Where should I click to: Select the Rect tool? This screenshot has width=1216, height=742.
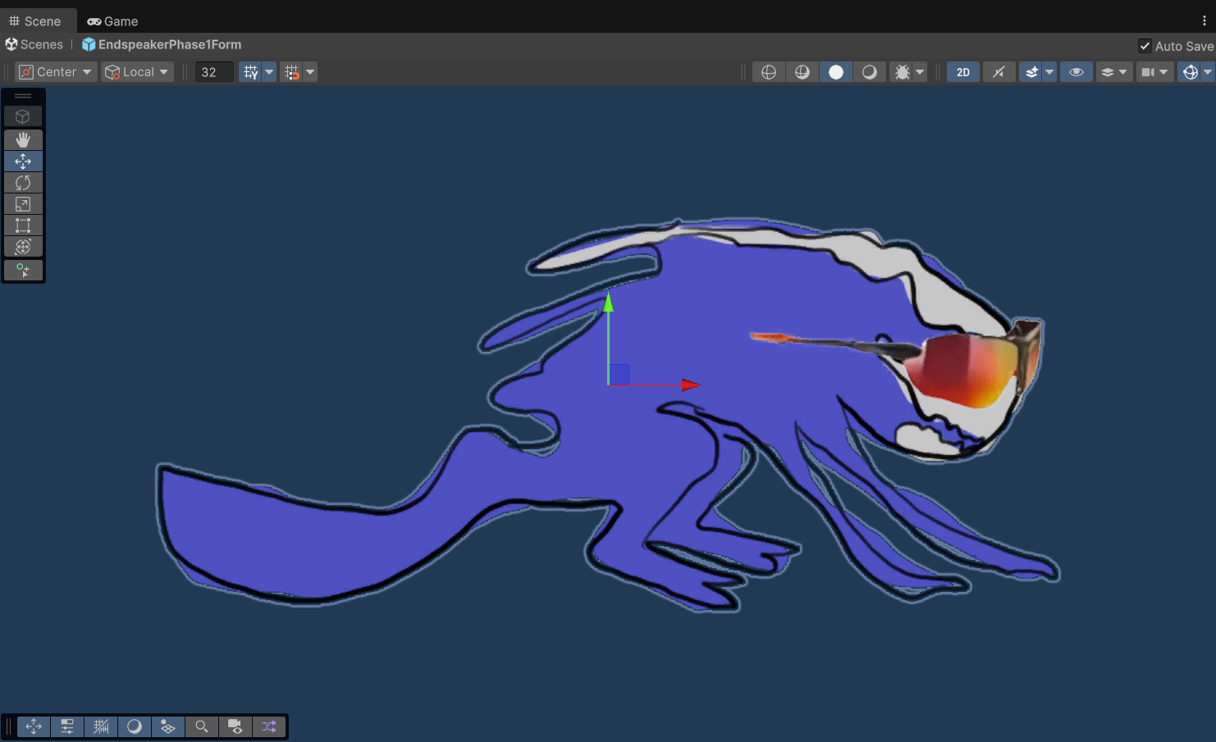pyautogui.click(x=23, y=225)
